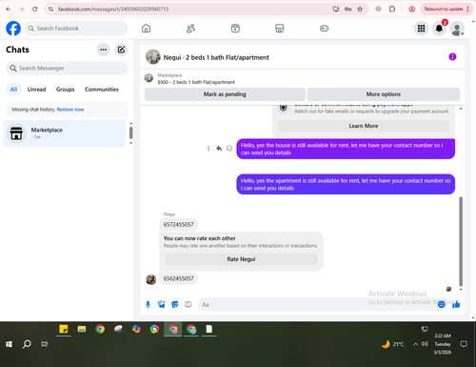Image resolution: width=476 pixels, height=367 pixels.
Task: Click the chat list scrollbar thumb
Action: (x=131, y=133)
